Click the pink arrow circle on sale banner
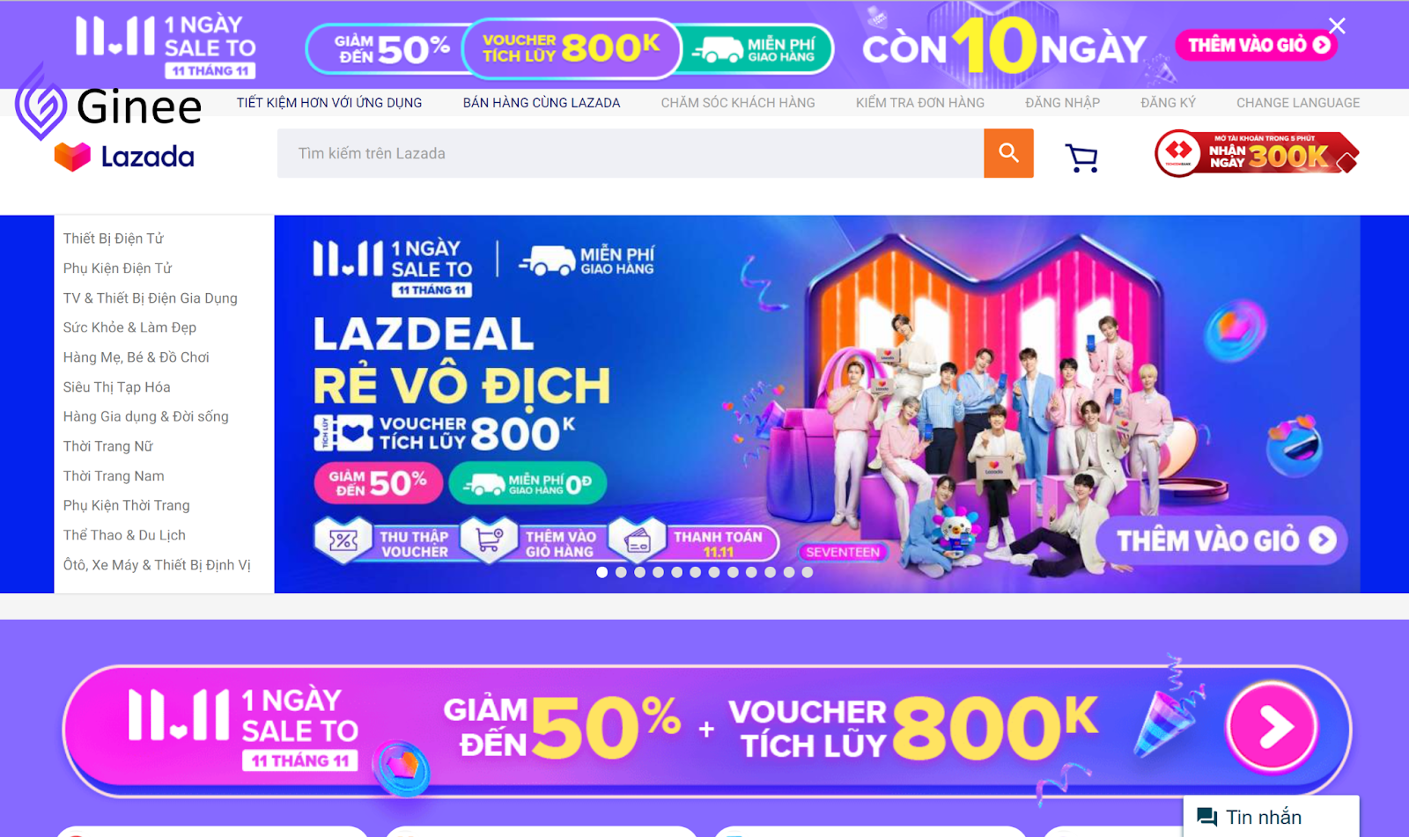Screen dimensions: 1409x837 (x=1273, y=727)
